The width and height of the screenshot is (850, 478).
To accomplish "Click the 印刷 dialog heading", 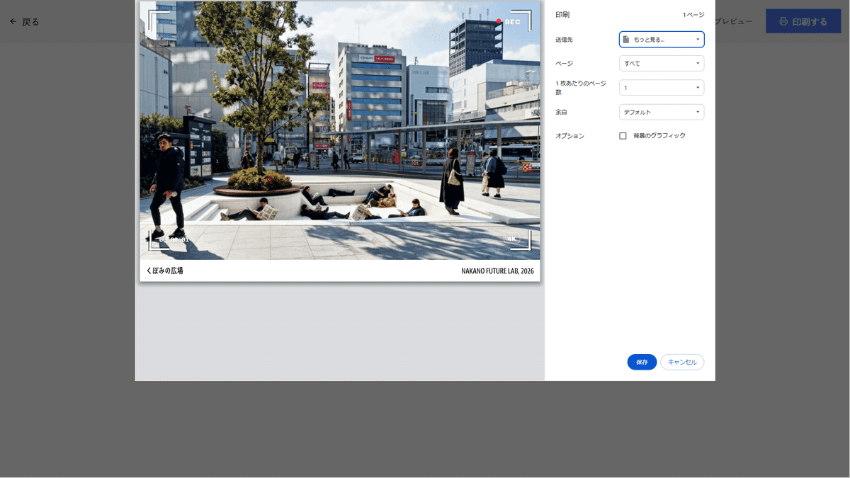I will pyautogui.click(x=562, y=15).
